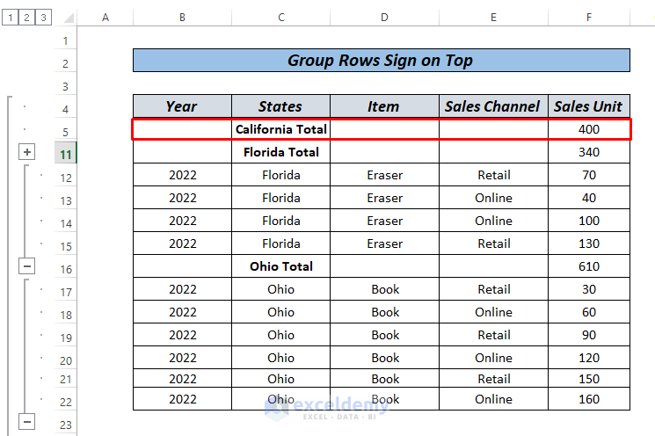
Task: Select column F header
Action: coord(589,18)
